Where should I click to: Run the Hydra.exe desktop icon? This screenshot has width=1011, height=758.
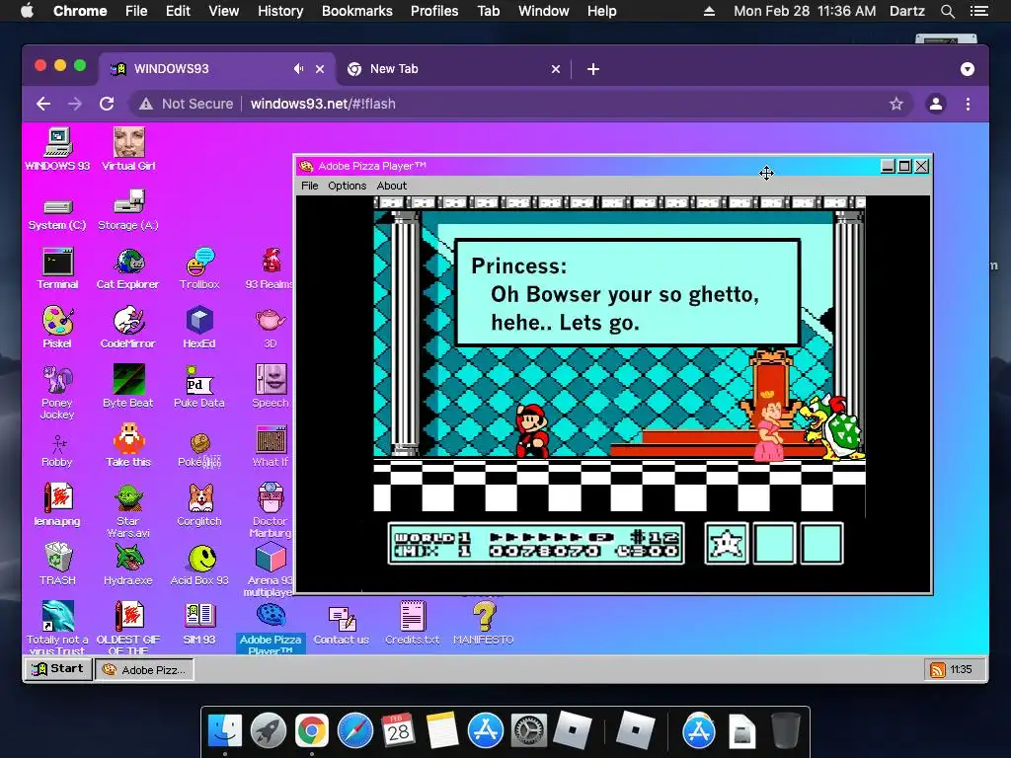click(128, 564)
